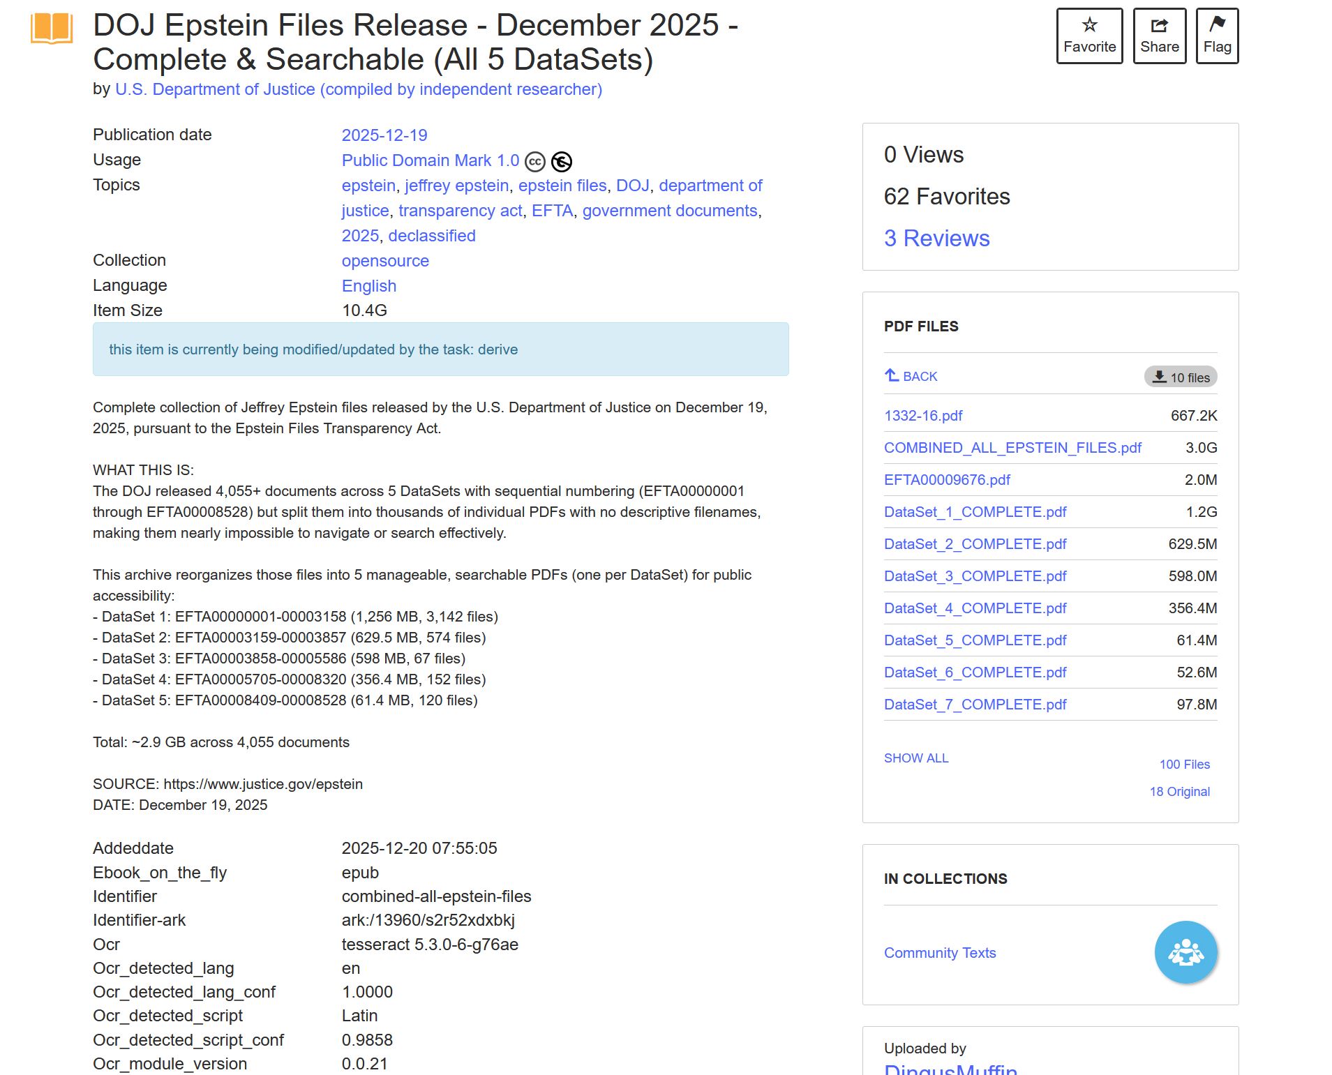
Task: Open the Community Texts collection avatar icon
Action: coord(1185,952)
